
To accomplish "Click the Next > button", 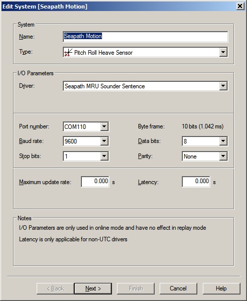I will (93, 288).
